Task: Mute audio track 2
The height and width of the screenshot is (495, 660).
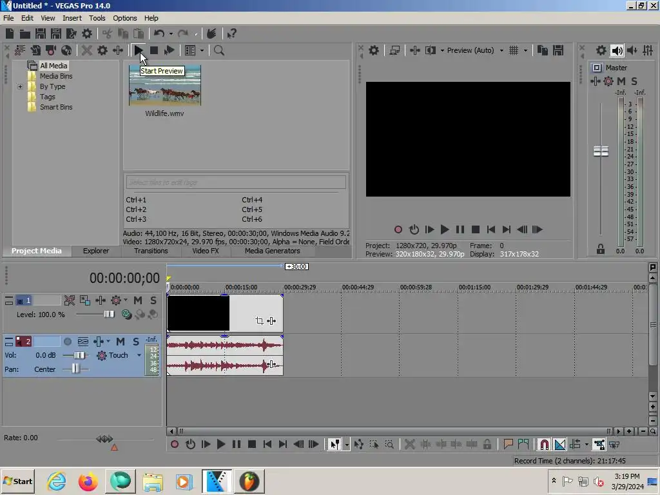Action: click(x=121, y=342)
